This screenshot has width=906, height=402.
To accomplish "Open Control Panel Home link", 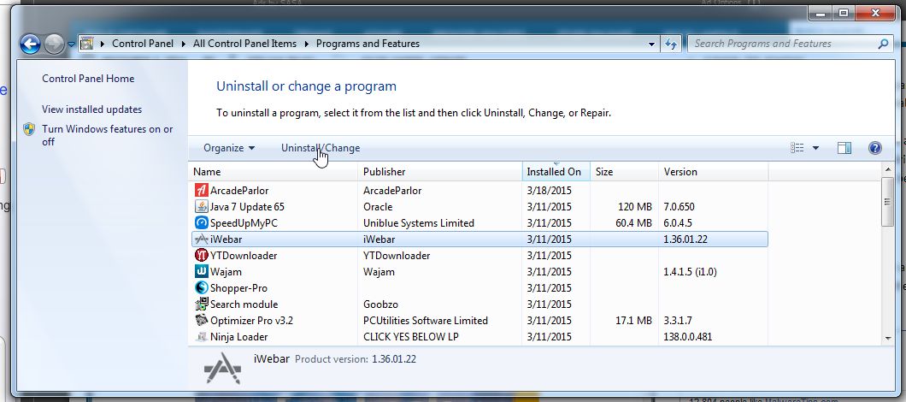I will point(88,79).
